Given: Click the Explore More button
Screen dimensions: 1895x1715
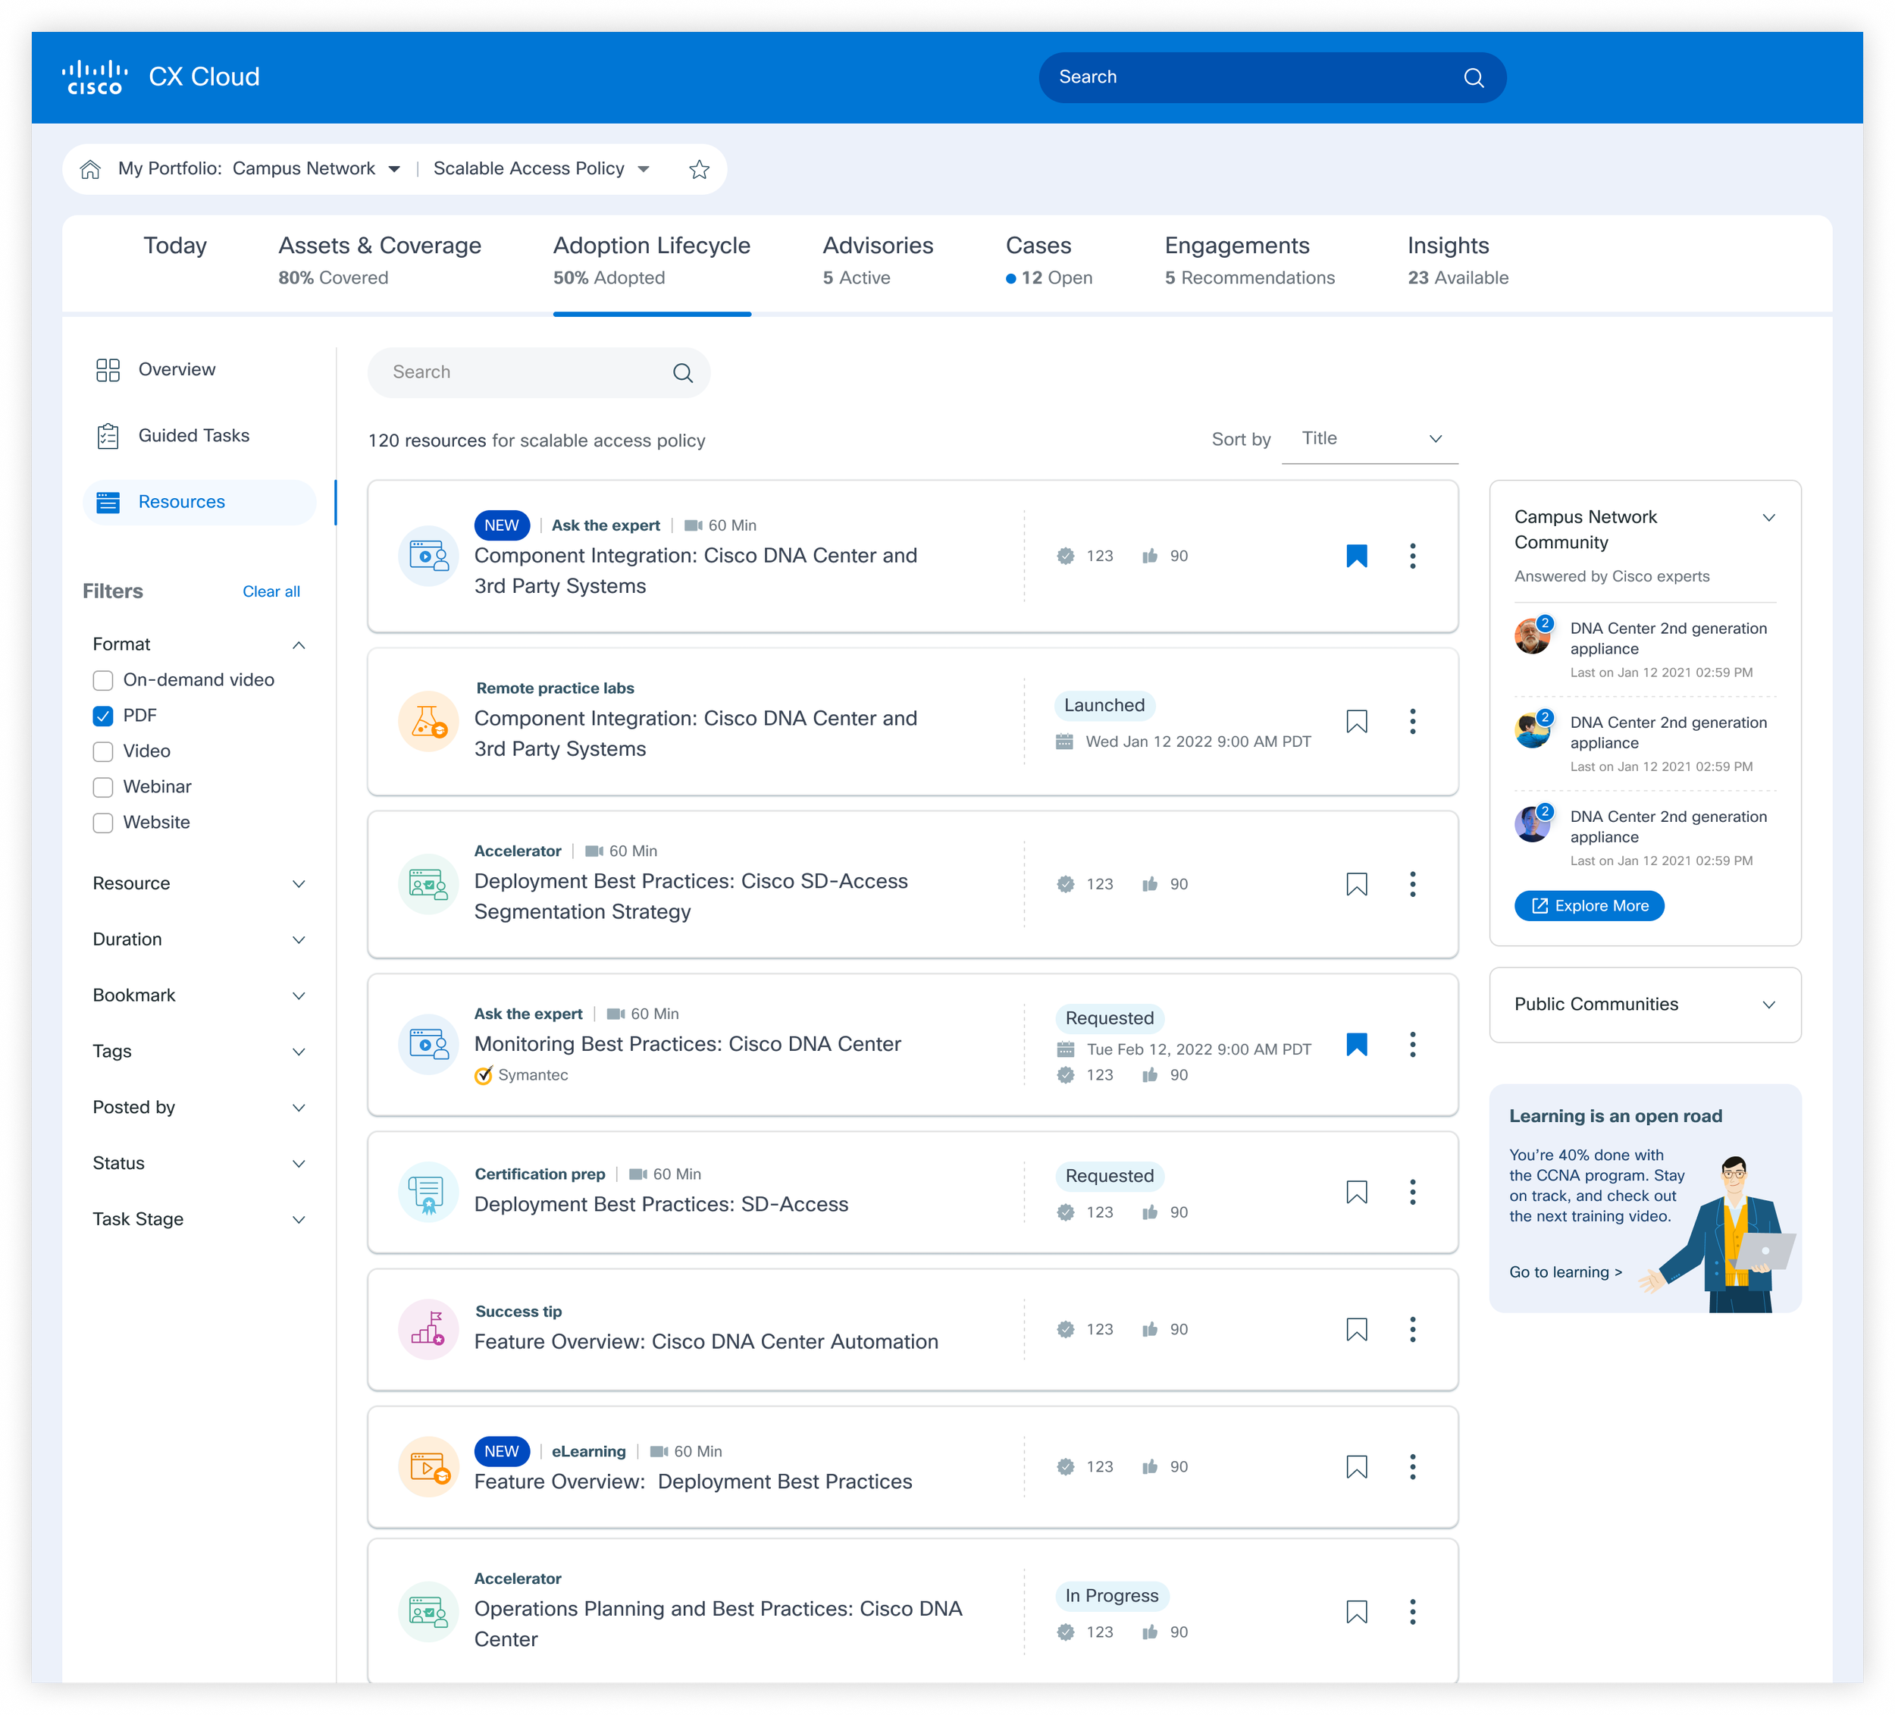Looking at the screenshot, I should tap(1589, 906).
